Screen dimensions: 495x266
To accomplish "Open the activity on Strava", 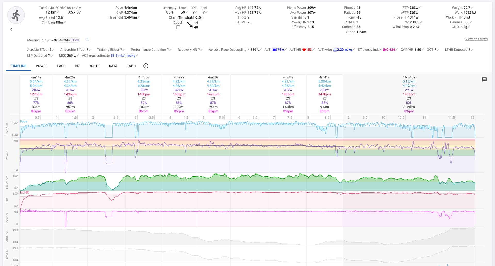I will (x=476, y=39).
